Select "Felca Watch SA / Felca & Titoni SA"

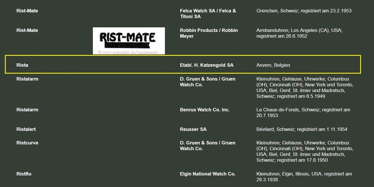[208, 14]
